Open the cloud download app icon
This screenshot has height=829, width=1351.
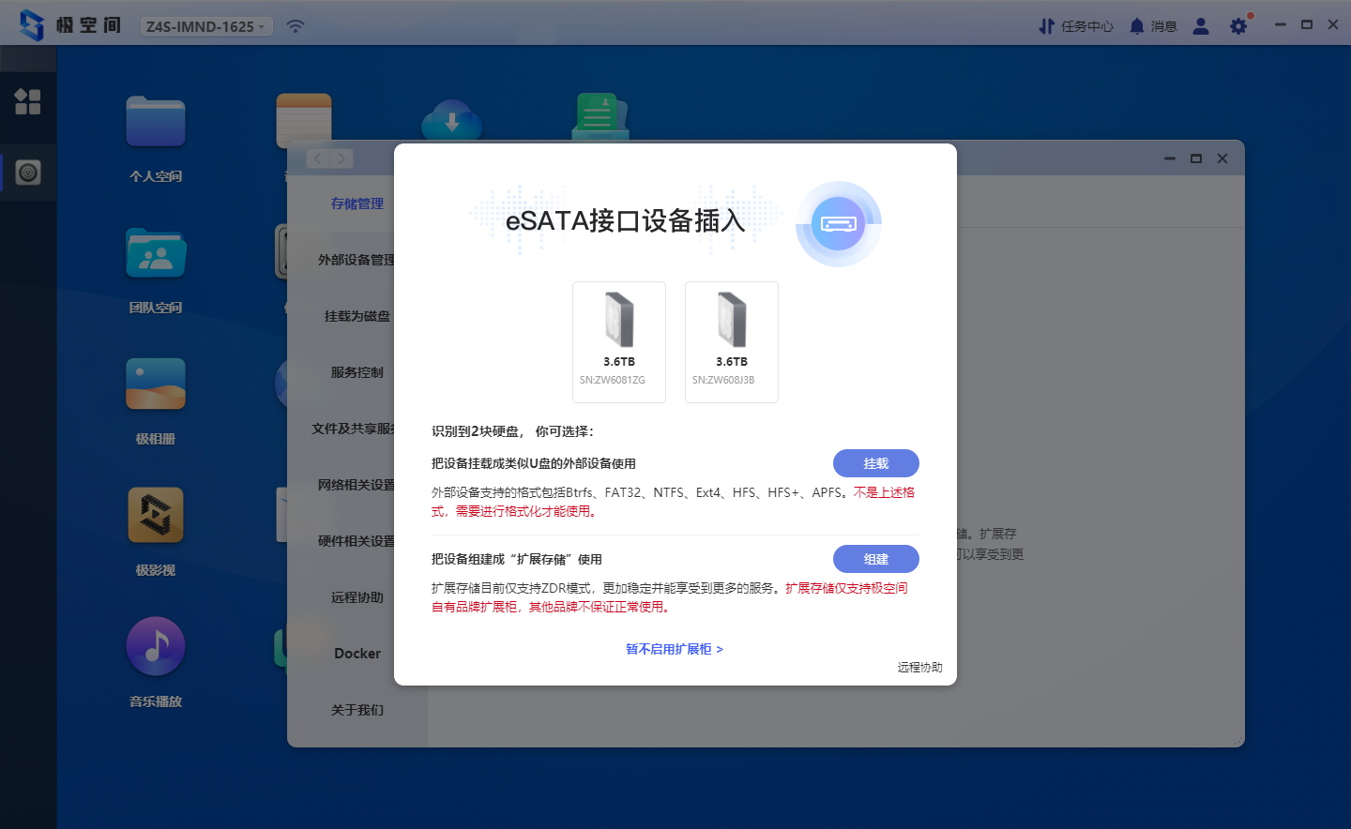pos(452,121)
